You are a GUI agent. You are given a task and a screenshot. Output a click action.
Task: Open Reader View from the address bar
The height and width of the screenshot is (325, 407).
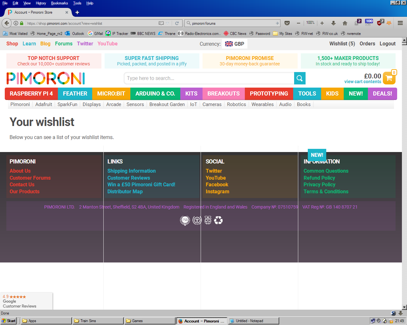coord(161,23)
